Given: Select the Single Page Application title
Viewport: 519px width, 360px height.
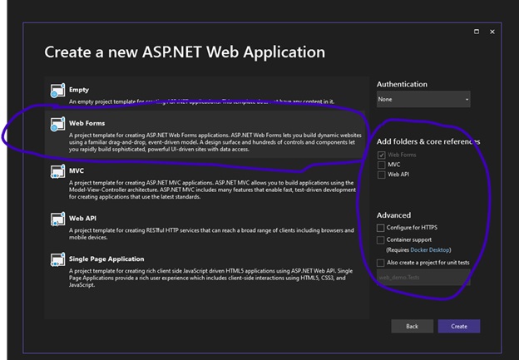Looking at the screenshot, I should click(106, 259).
